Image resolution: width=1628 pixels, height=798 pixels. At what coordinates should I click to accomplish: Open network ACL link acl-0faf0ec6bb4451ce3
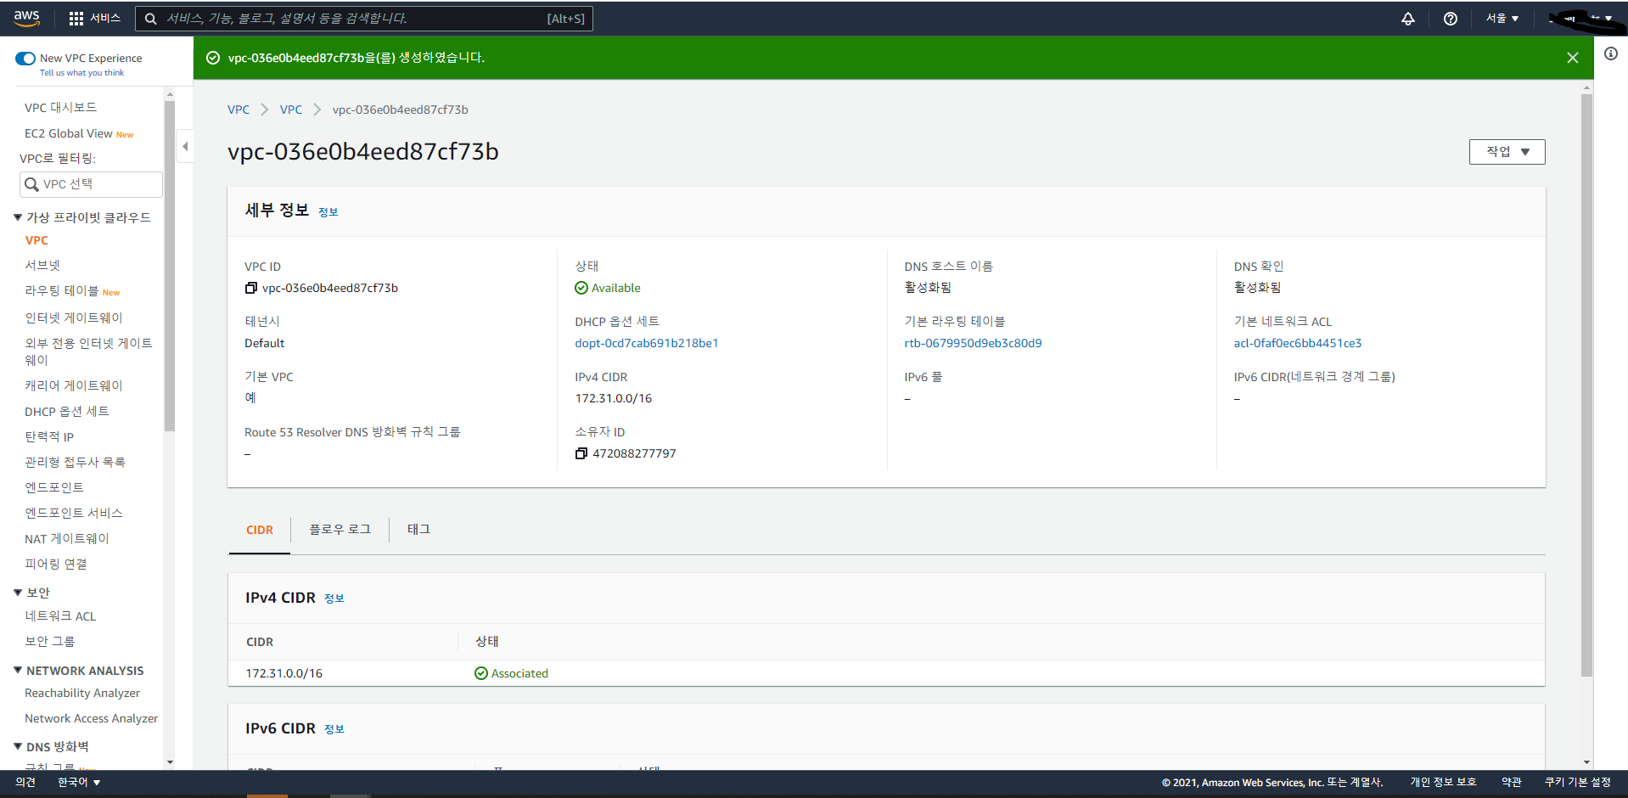(1298, 343)
